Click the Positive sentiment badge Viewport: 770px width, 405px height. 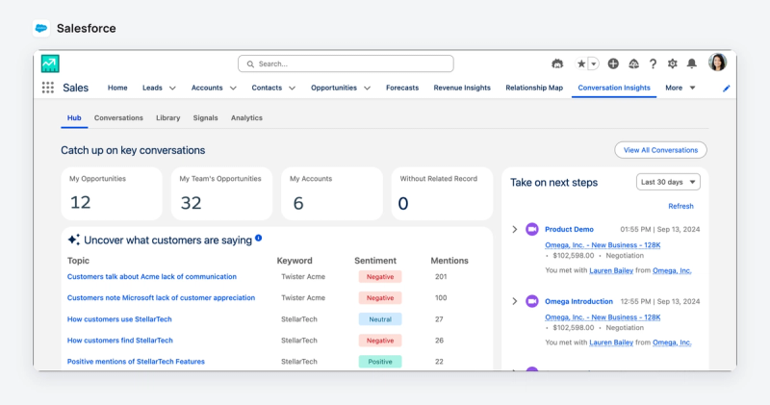point(380,362)
